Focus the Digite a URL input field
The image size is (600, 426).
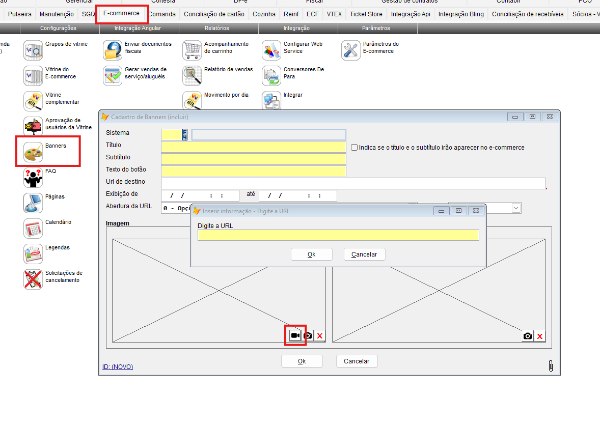pos(338,235)
